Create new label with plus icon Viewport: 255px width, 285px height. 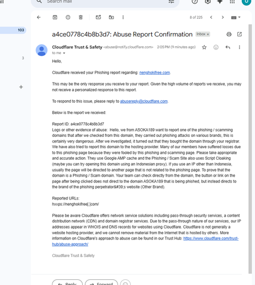(21, 87)
